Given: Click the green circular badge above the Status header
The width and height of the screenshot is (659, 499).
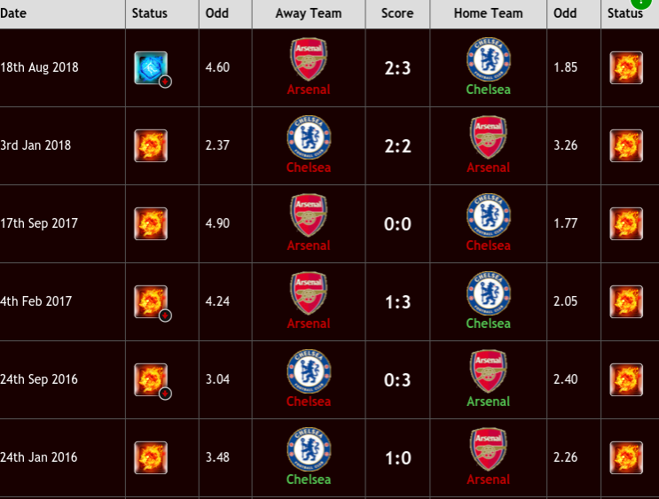Looking at the screenshot, I should 640,3.
